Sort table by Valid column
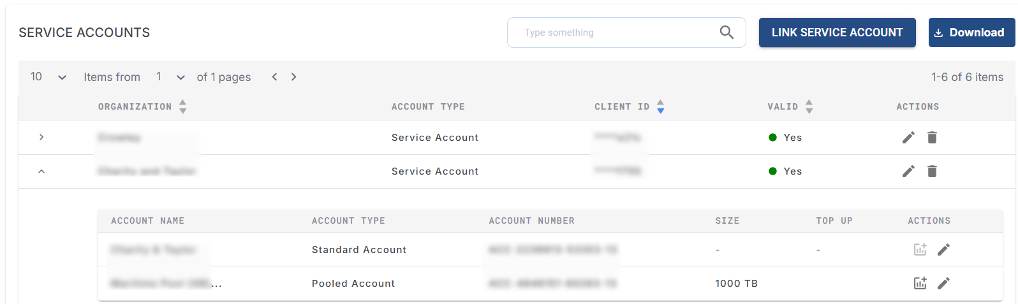The width and height of the screenshot is (1018, 304). click(x=809, y=106)
